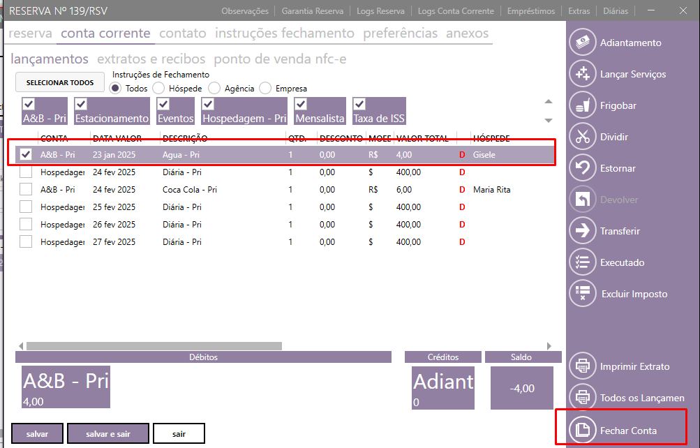Click the Transferir arrow icon
This screenshot has width=700, height=448.
(x=582, y=231)
